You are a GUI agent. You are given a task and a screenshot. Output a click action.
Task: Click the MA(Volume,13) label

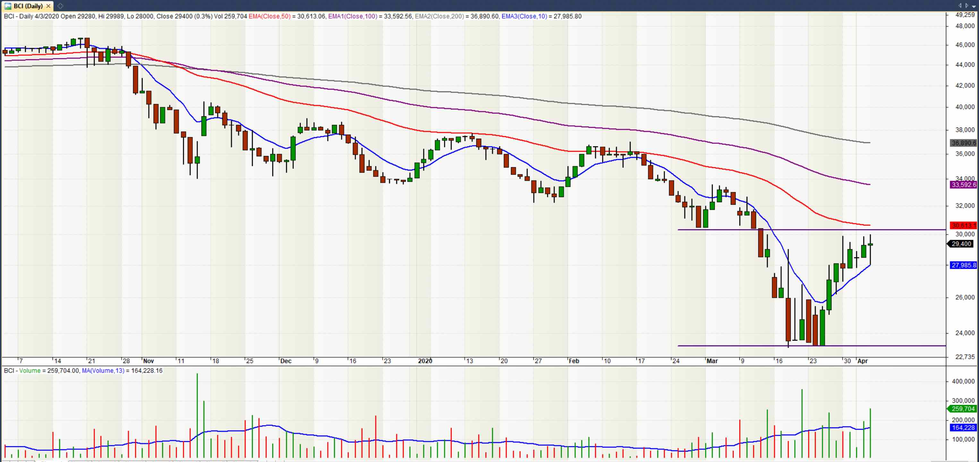[103, 370]
